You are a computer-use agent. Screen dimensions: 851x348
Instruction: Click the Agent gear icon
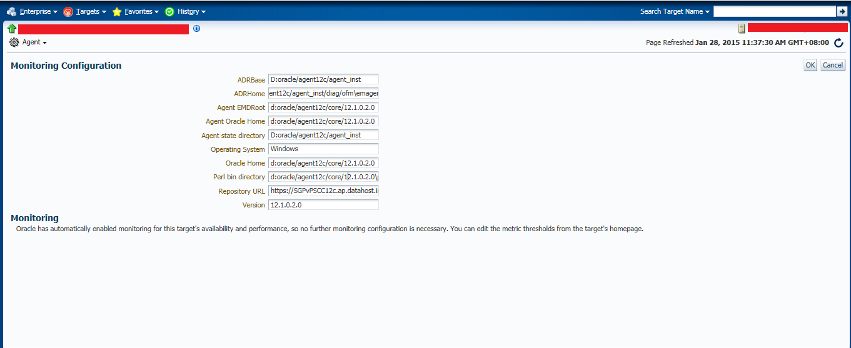pyautogui.click(x=14, y=42)
